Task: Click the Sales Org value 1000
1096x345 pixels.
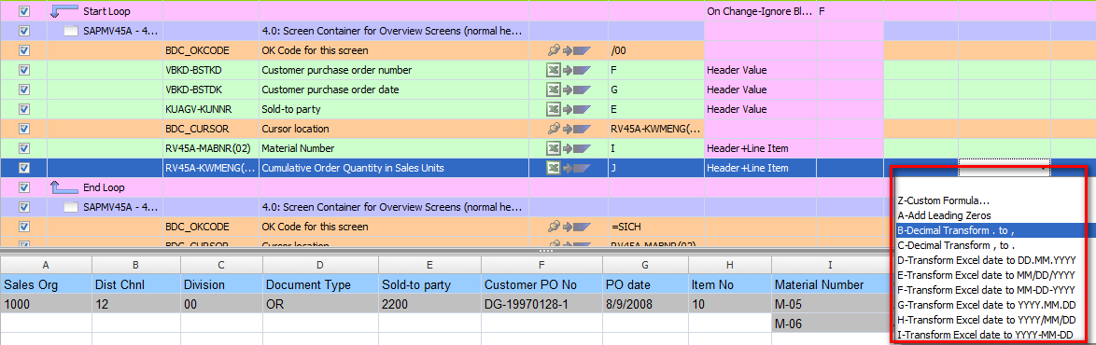Action: coord(46,304)
